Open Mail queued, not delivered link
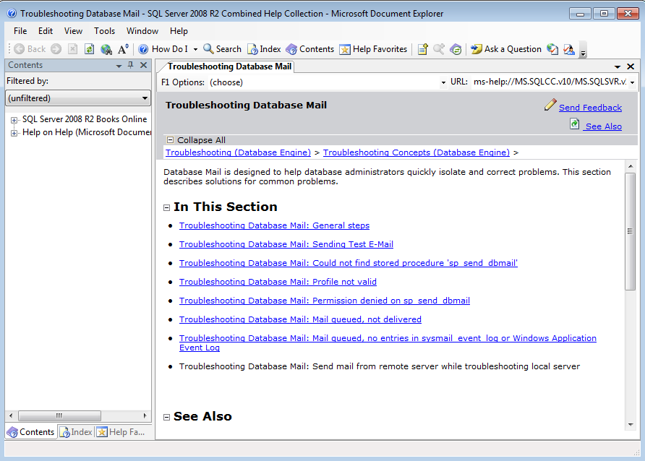The height and width of the screenshot is (461, 645). (300, 319)
